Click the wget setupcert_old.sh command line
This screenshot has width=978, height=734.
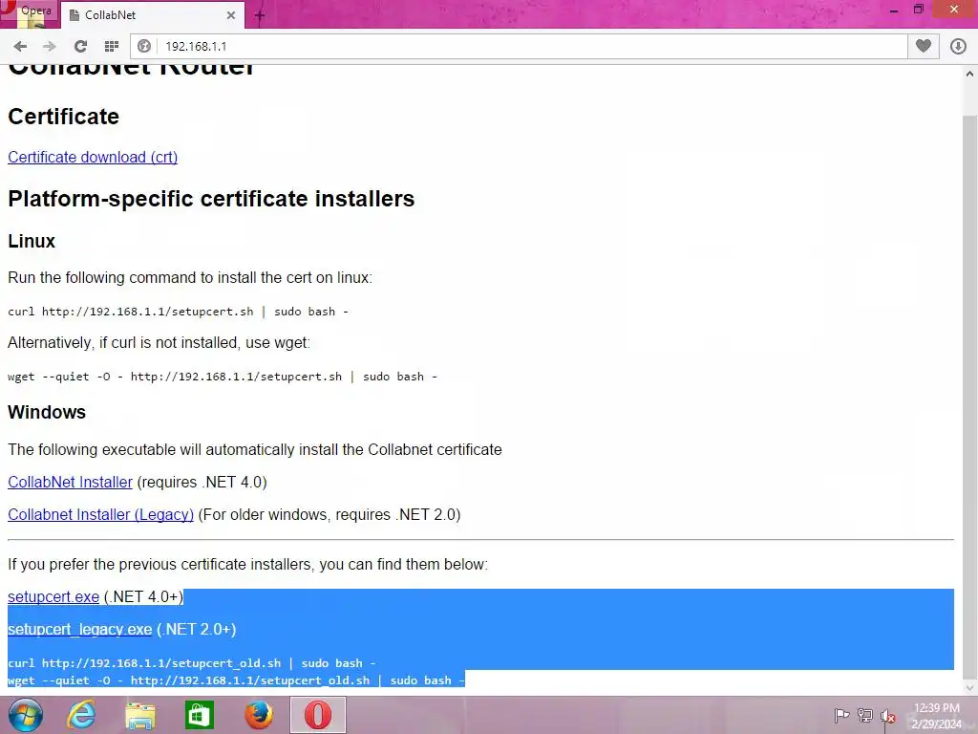coord(236,680)
